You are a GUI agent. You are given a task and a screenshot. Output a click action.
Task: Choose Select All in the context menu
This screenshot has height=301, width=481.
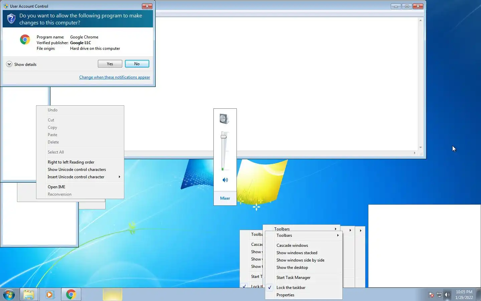coord(80,152)
